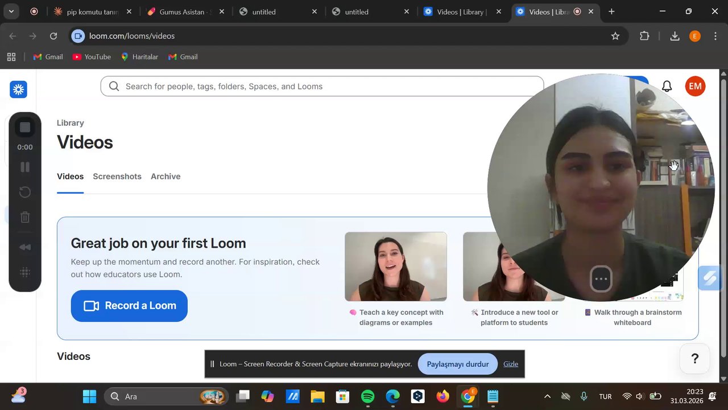This screenshot has height=410, width=728.
Task: Pause the Loom recording
Action: [25, 167]
